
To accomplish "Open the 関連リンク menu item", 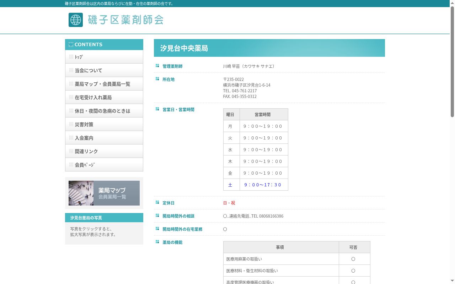I will (x=104, y=151).
